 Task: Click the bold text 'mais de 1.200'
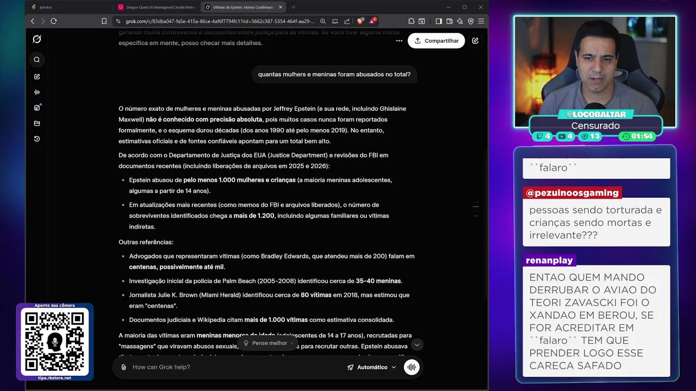[x=254, y=216]
